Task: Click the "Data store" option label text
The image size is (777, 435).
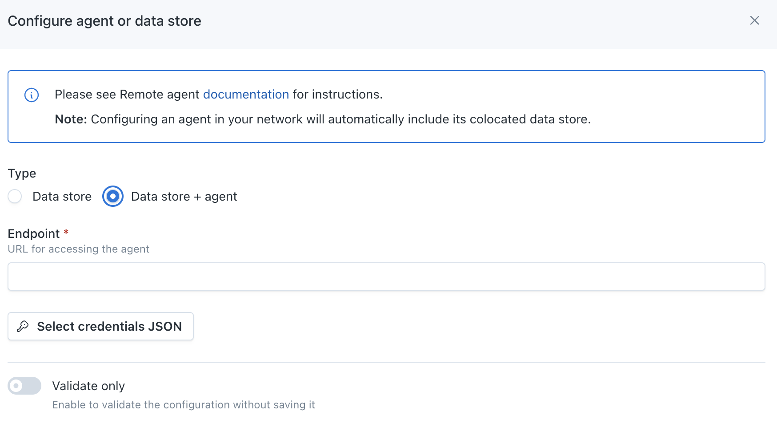Action: tap(62, 197)
